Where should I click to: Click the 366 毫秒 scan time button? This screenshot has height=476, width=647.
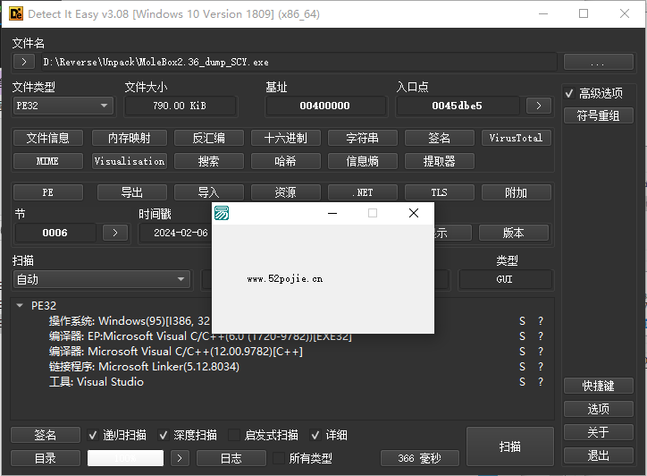pos(420,458)
